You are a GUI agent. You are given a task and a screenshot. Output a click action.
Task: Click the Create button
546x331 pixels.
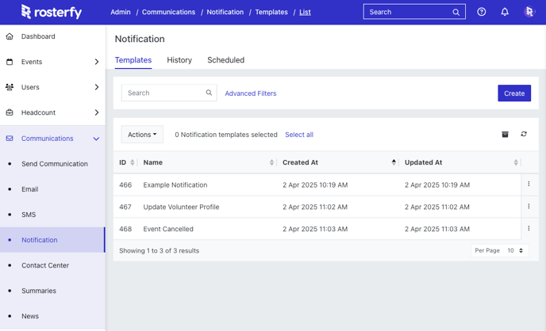(x=514, y=93)
